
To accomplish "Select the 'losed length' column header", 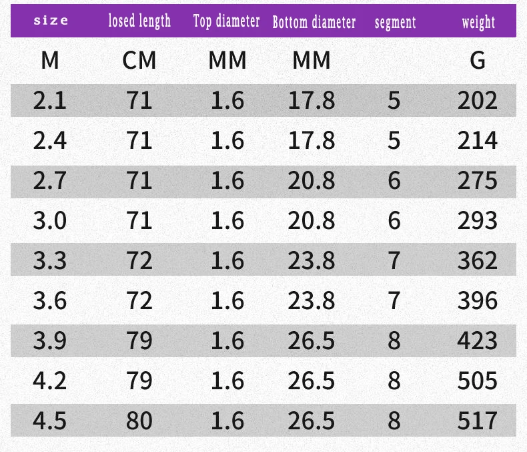I will click(139, 21).
